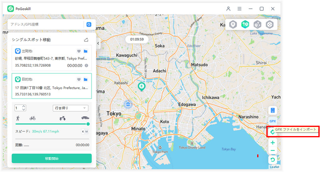This screenshot has width=320, height=172.
Task: Zoom out the map with minus
Action: point(273,150)
